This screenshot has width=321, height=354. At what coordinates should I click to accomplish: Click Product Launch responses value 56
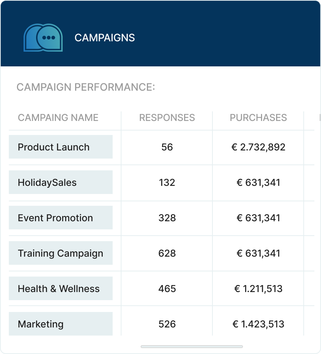click(x=167, y=147)
